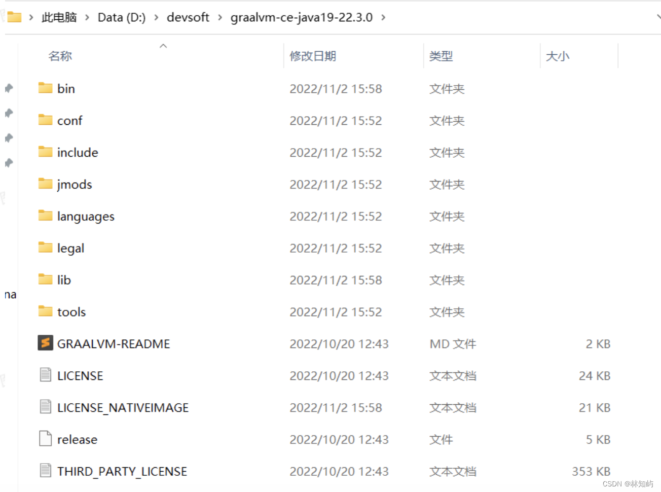Click the LICENSE text document icon

tap(45, 375)
